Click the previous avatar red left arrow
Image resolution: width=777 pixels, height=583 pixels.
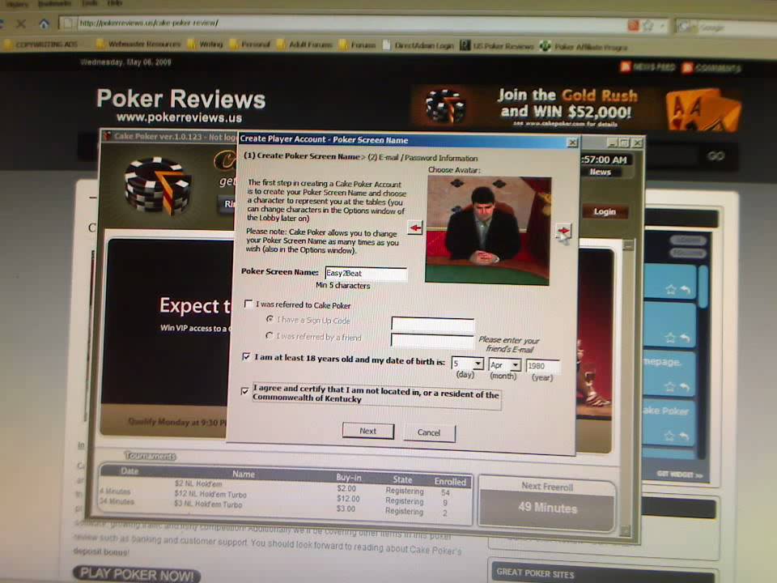coord(415,228)
